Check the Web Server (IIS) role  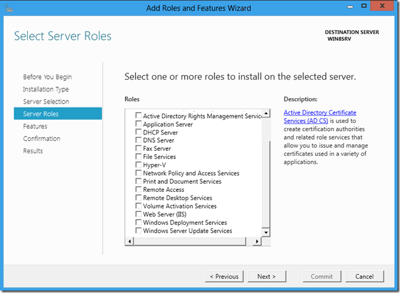pos(139,214)
